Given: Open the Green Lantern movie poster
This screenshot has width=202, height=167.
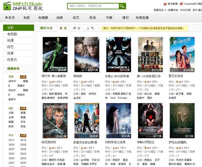Looking at the screenshot, I should [x=55, y=54].
